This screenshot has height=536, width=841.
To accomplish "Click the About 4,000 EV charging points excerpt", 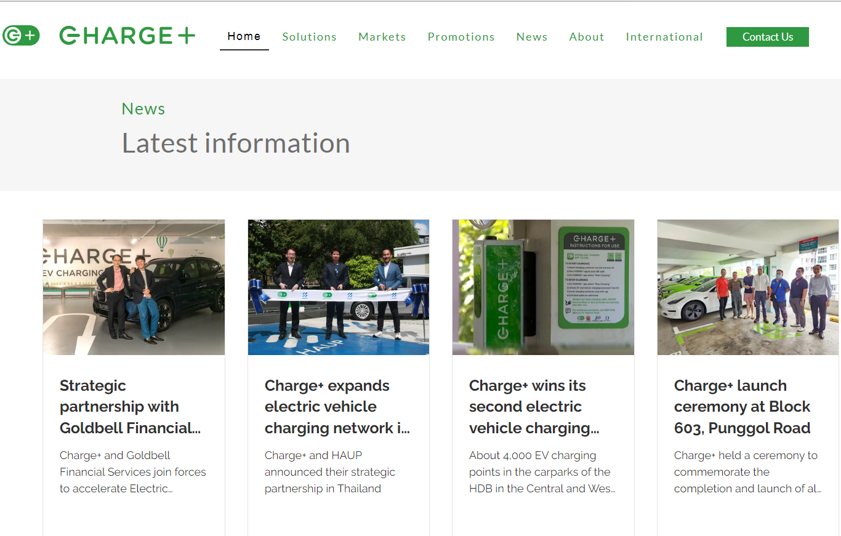I will click(541, 472).
